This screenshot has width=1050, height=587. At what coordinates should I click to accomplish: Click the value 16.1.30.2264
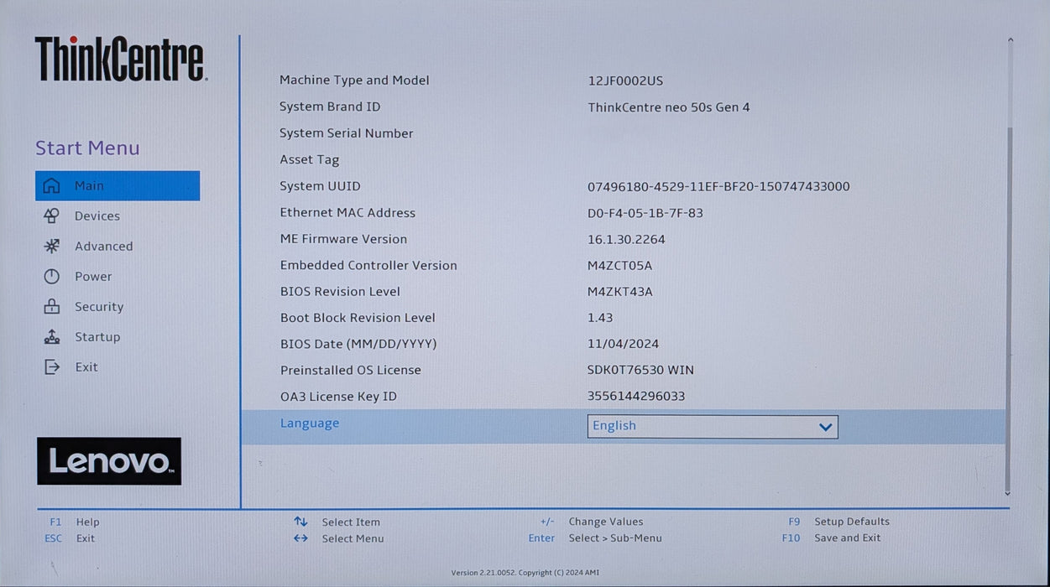pos(626,240)
